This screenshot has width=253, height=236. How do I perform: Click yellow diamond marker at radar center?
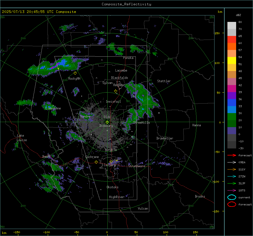click(107, 122)
